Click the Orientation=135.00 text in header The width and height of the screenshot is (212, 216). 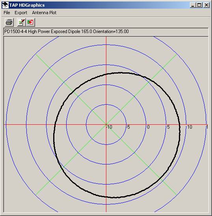tap(111, 31)
